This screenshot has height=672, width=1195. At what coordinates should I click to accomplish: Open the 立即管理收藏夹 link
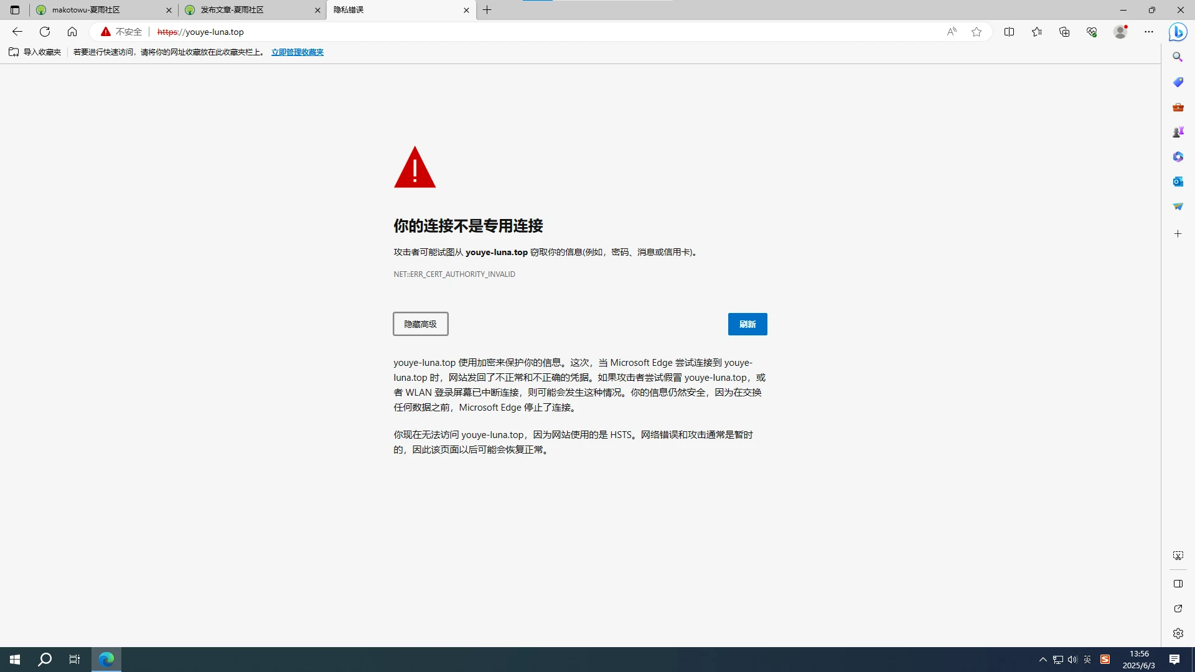tap(298, 52)
